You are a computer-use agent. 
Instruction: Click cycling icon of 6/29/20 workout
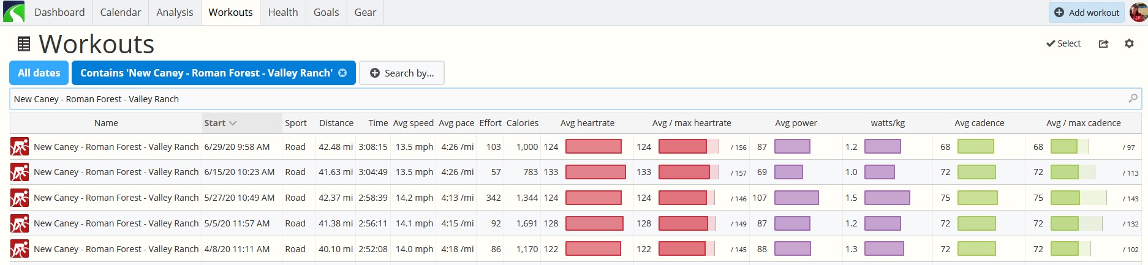click(20, 147)
